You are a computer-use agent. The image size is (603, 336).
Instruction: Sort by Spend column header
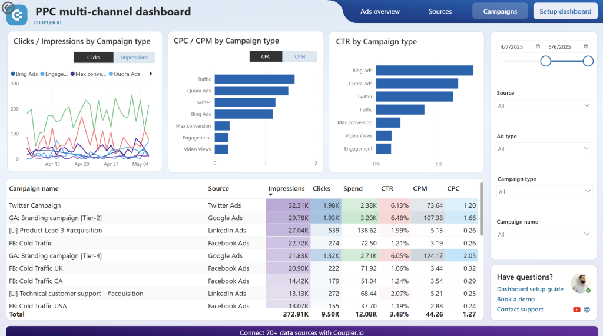coord(353,188)
